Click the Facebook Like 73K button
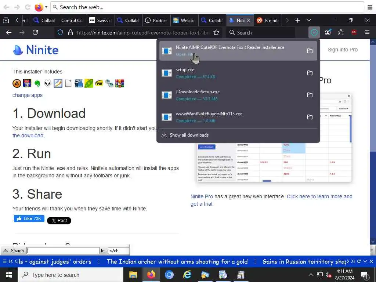The width and height of the screenshot is (376, 282). click(x=29, y=218)
